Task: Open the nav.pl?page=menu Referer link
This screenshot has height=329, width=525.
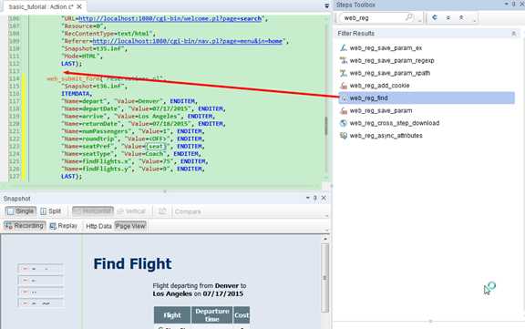Action: 188,41
